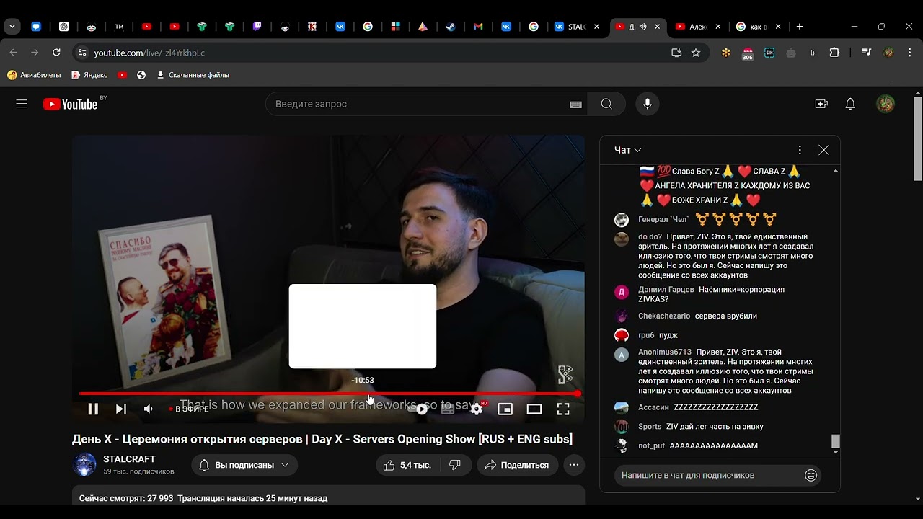The image size is (923, 519).
Task: Open chat three-dot options menu
Action: click(x=800, y=150)
